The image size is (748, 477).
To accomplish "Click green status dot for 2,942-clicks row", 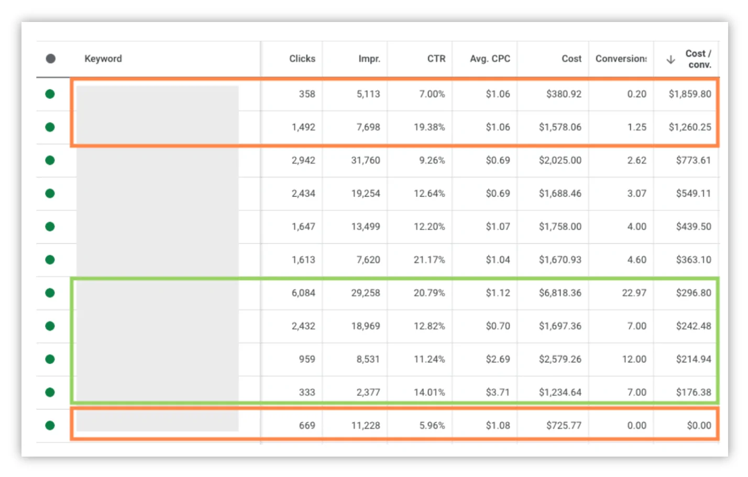I will [x=50, y=161].
